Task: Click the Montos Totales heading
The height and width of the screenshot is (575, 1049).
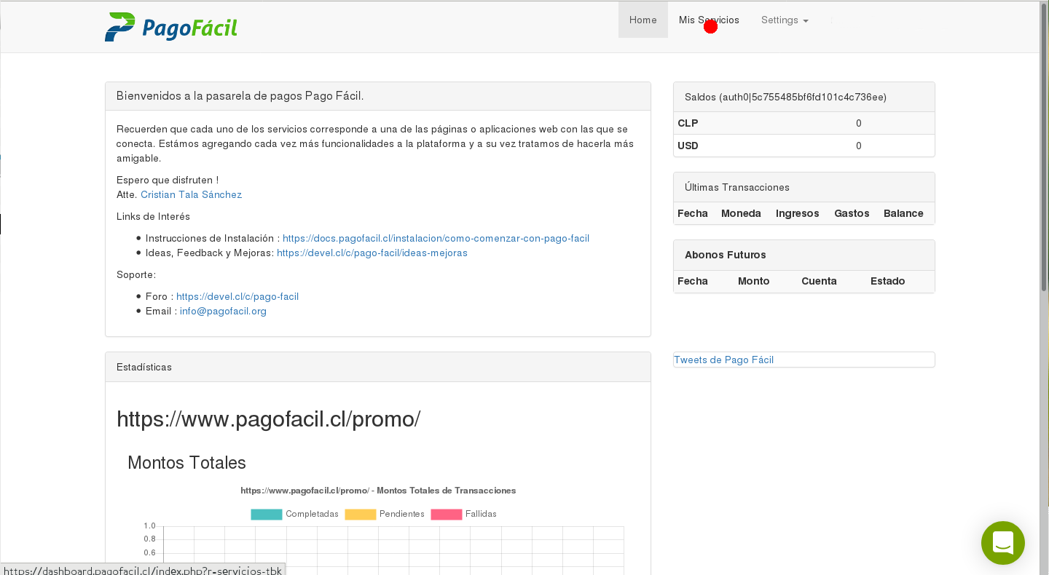Action: [x=186, y=463]
